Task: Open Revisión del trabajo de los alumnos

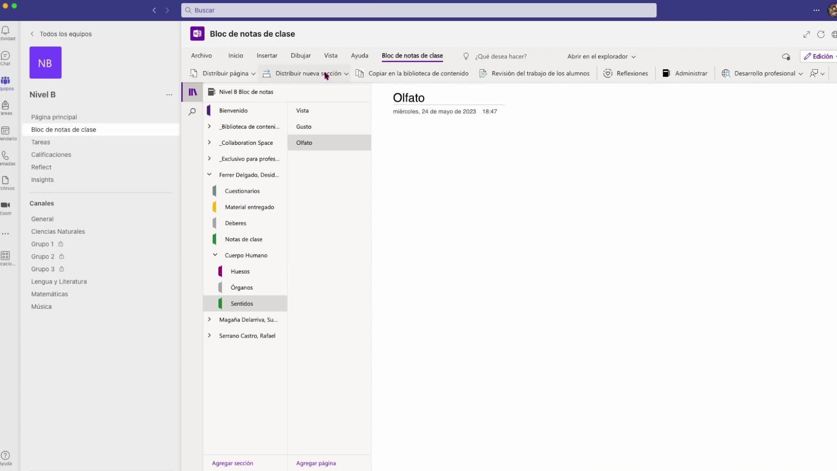Action: click(540, 73)
